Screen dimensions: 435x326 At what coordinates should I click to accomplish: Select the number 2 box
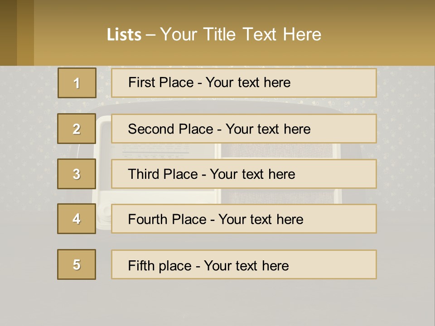77,129
